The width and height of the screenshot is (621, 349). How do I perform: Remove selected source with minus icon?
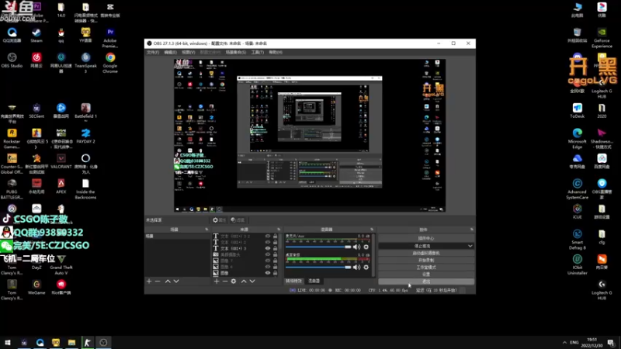tap(225, 281)
